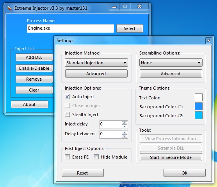Open the About button
The image size is (217, 187).
pyautogui.click(x=30, y=104)
